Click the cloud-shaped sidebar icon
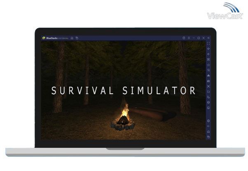This screenshot has width=248, height=171. [x=208, y=76]
